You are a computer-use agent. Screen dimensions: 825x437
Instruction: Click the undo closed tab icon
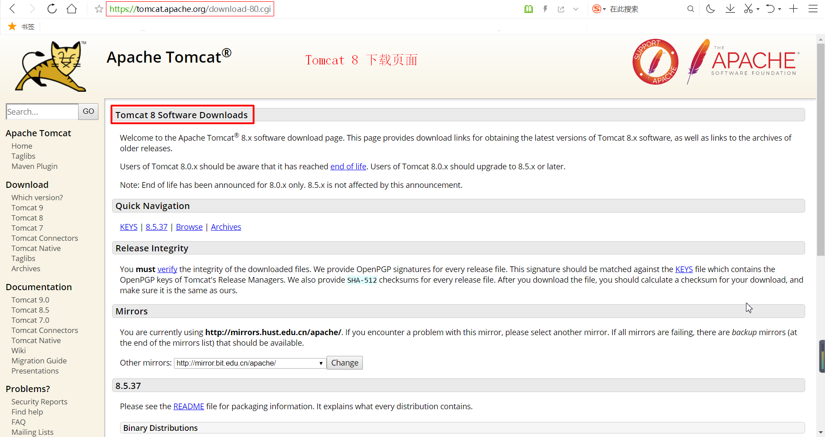coord(770,9)
